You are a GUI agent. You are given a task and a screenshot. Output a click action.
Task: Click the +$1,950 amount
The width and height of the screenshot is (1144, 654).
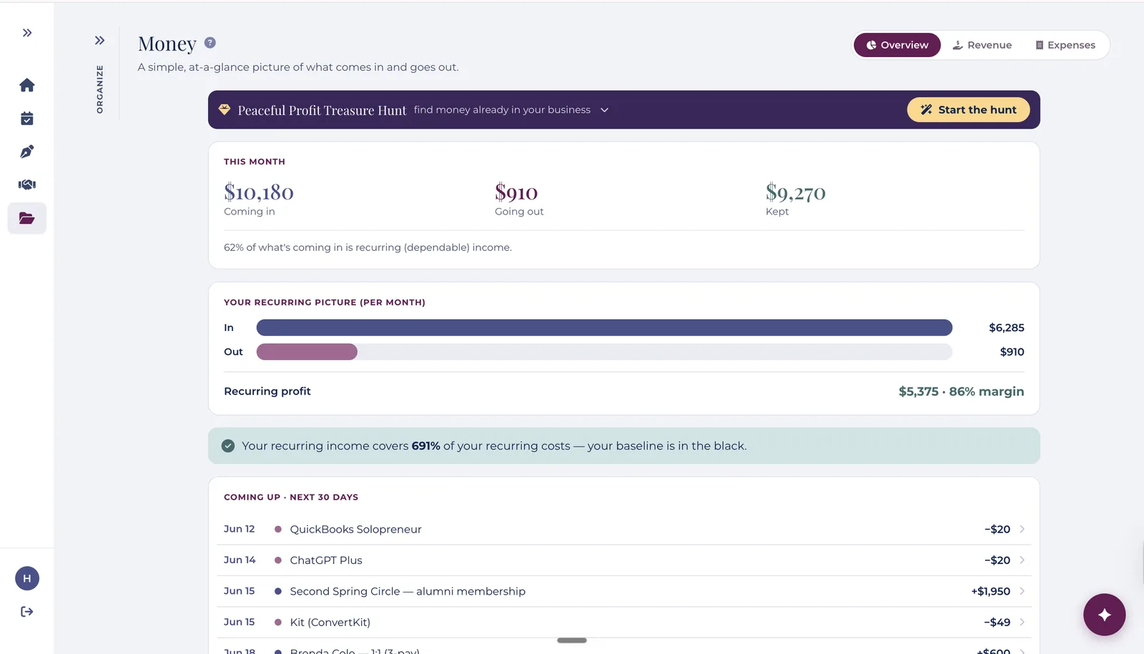tap(990, 592)
